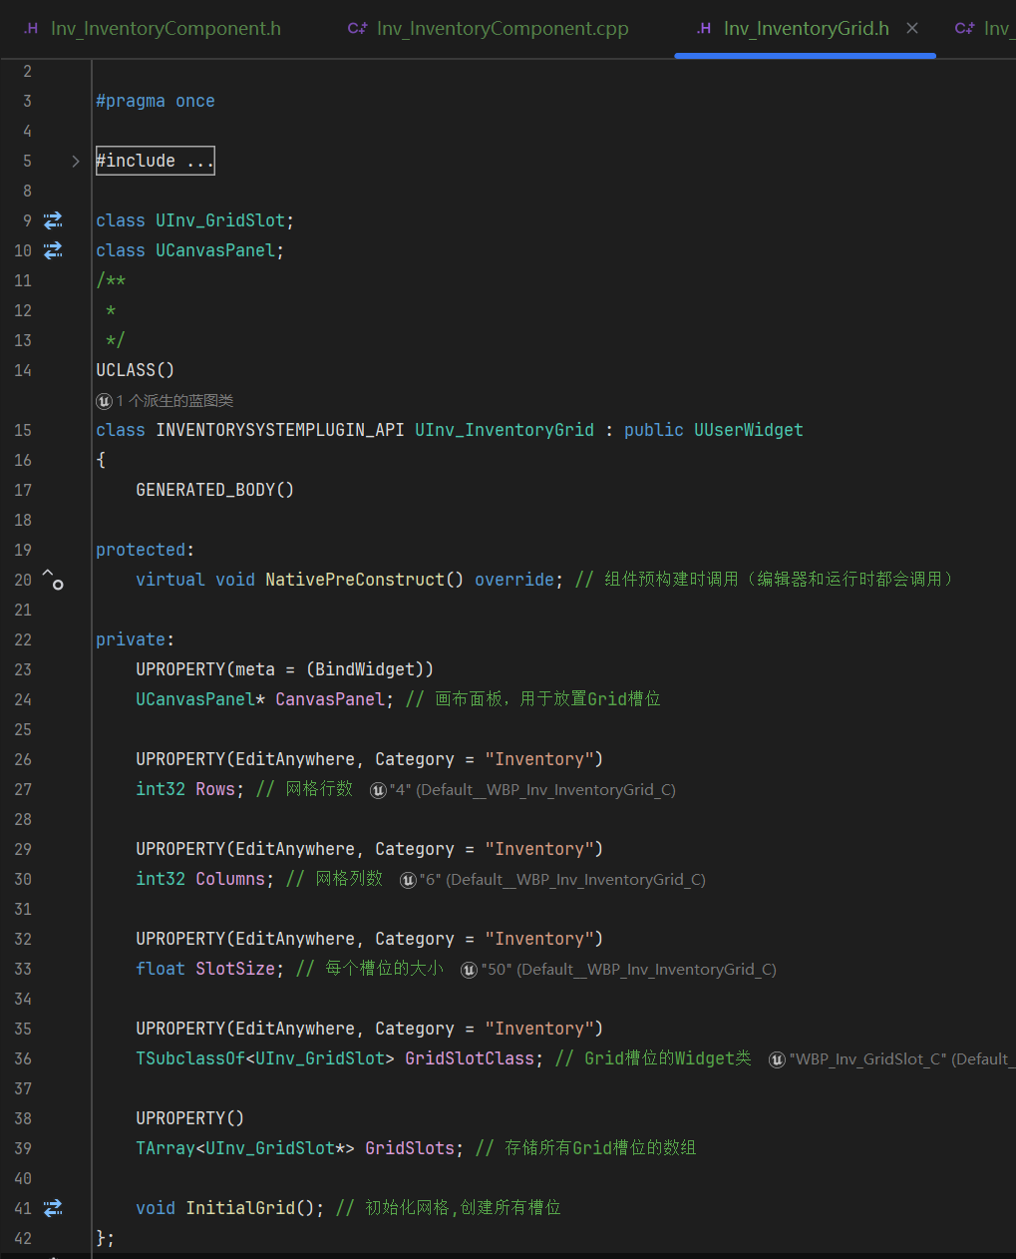This screenshot has height=1259, width=1016.
Task: Click the folded "#include ..." placeholder
Action: (x=155, y=161)
